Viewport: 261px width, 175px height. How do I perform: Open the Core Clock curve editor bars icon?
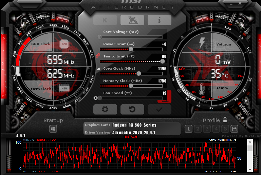point(98,69)
